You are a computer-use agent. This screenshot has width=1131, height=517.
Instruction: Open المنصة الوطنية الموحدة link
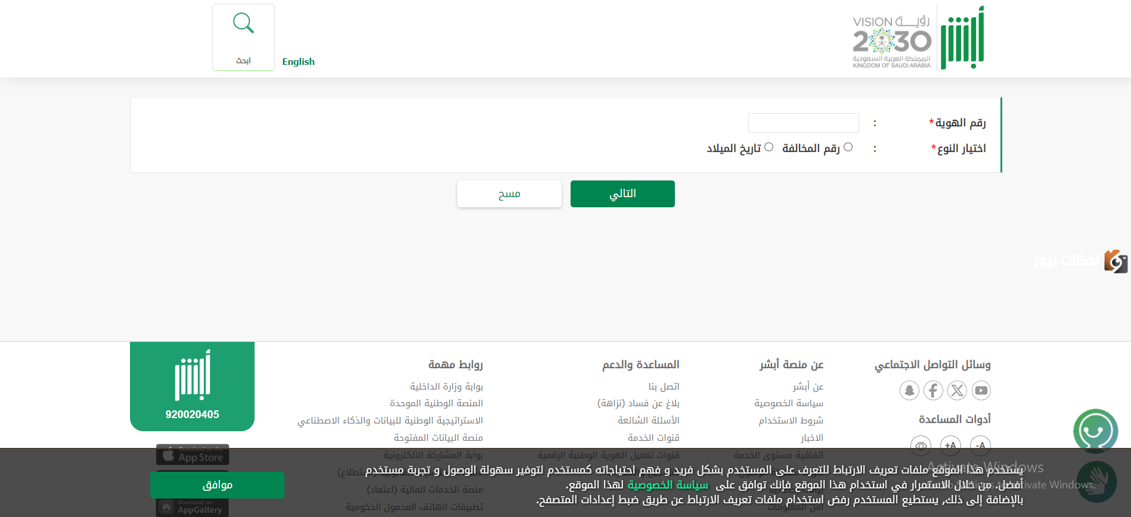(x=436, y=403)
